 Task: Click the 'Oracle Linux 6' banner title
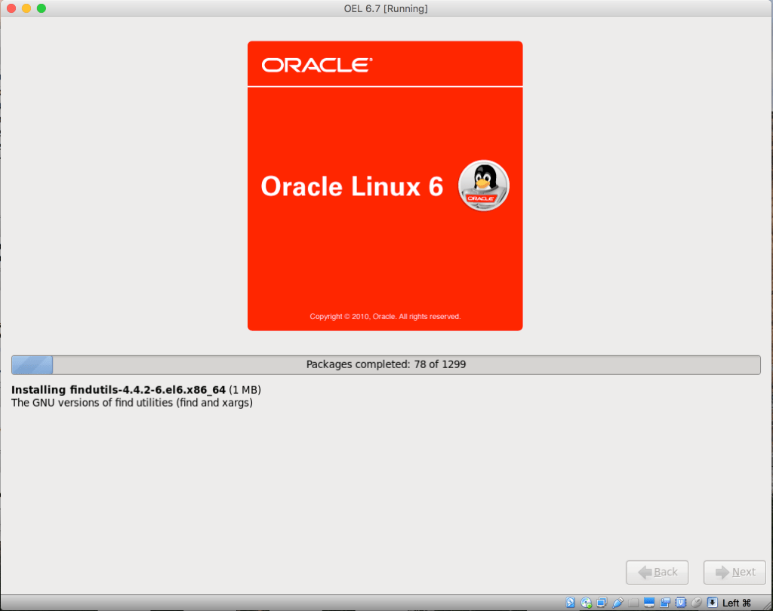pyautogui.click(x=352, y=186)
